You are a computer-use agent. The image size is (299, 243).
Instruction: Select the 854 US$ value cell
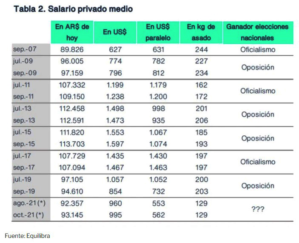pos(115,192)
